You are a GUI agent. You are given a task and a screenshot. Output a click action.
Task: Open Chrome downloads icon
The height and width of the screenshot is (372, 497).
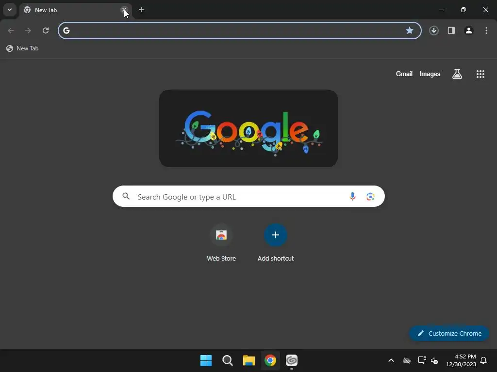pos(434,31)
